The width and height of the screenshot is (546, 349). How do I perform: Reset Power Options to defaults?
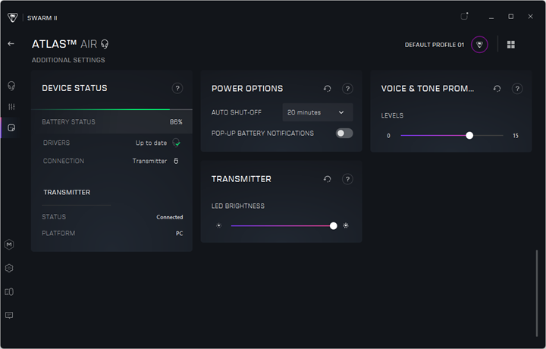pyautogui.click(x=328, y=89)
